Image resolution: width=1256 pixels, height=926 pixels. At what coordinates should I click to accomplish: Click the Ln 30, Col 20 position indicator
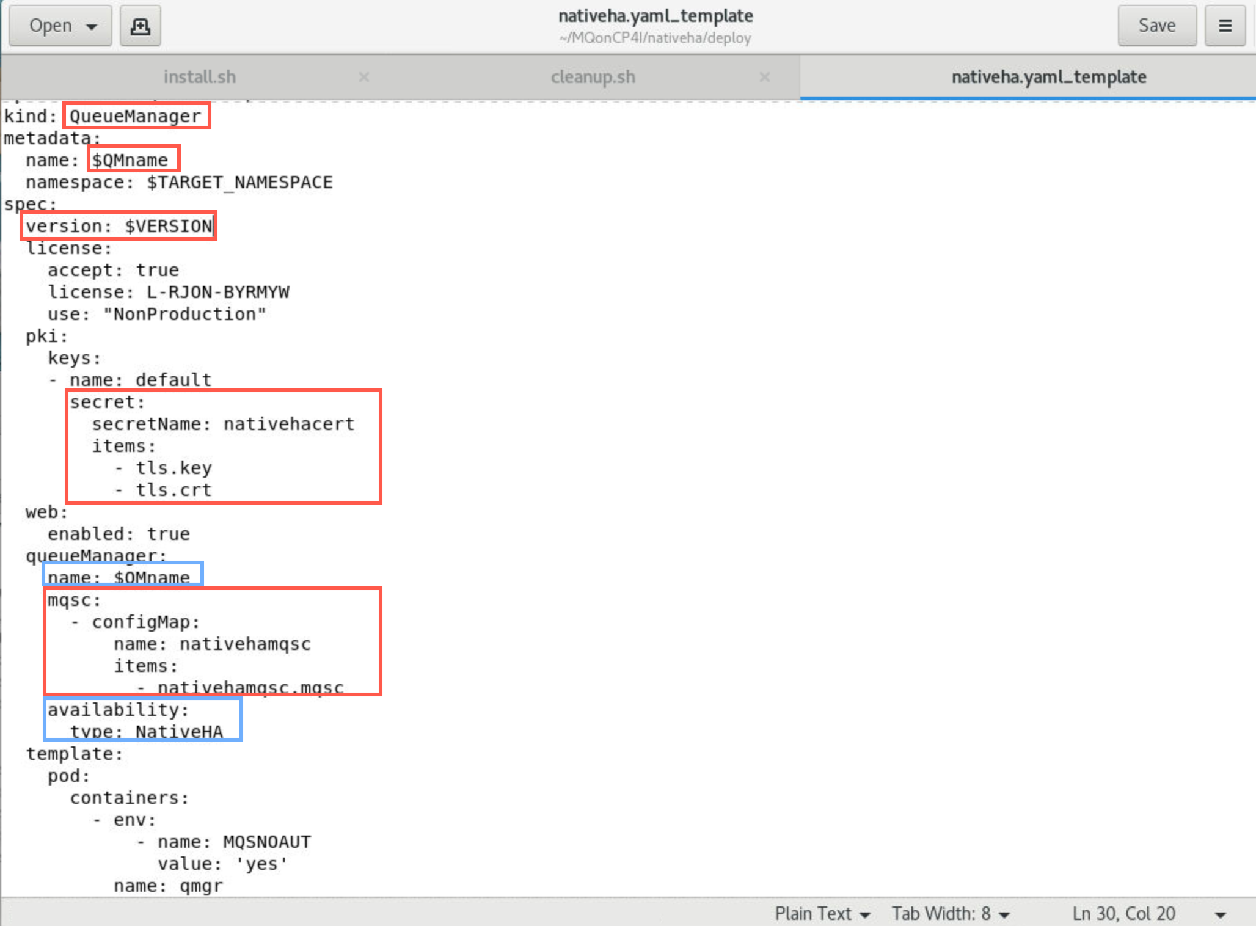pyautogui.click(x=1123, y=913)
